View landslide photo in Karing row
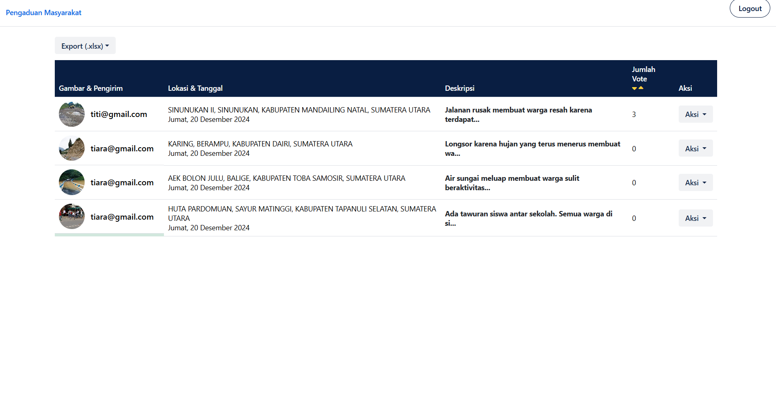Screen dimensions: 776x418 (72, 148)
